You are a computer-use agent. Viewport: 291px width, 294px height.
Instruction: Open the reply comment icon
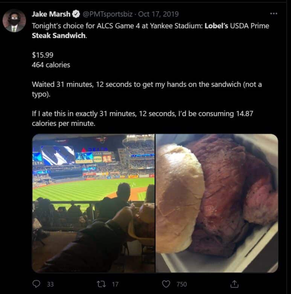click(x=36, y=284)
